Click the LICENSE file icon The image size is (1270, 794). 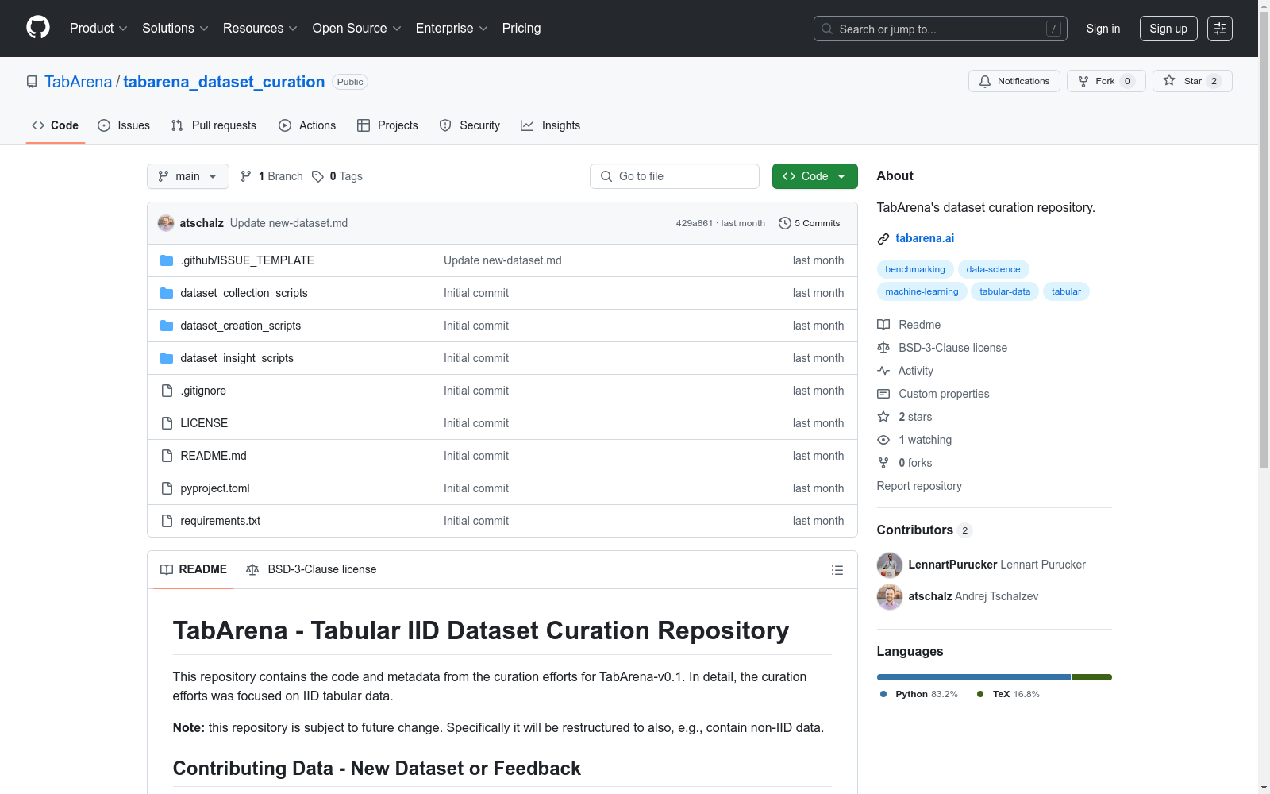(x=167, y=423)
